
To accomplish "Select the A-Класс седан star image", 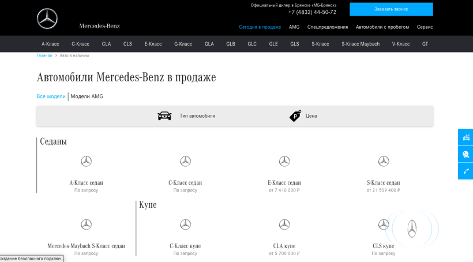I will coord(87,161).
